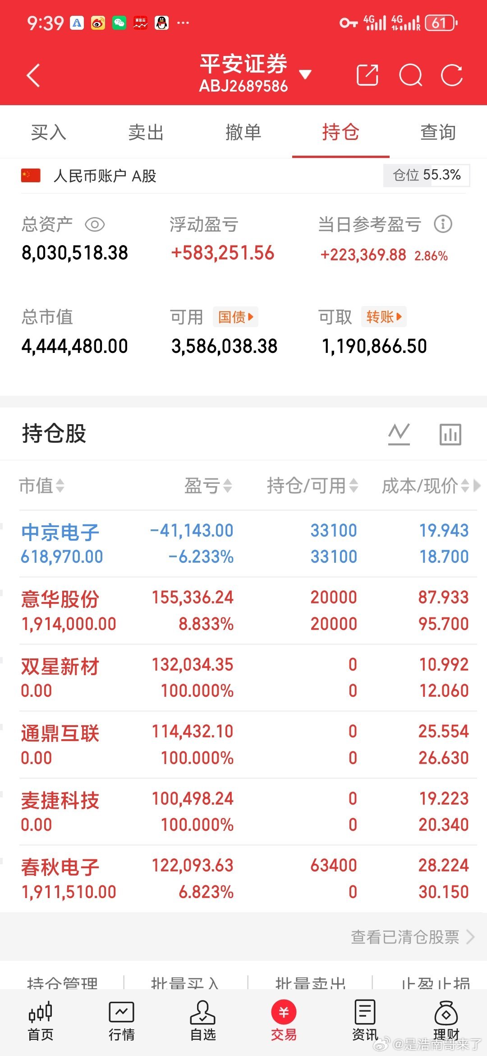Tap the search magnifier icon
Image resolution: width=487 pixels, height=1056 pixels.
pos(411,75)
